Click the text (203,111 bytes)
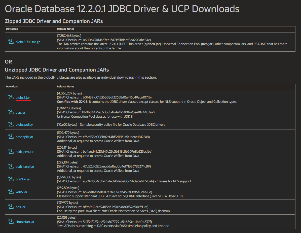The width and height of the screenshot is (301, 233). 67,148
